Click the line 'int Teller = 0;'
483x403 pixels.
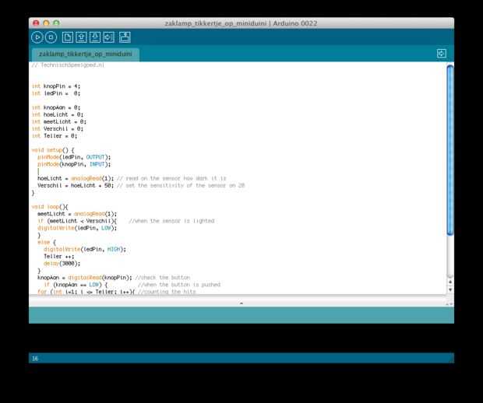click(55, 135)
